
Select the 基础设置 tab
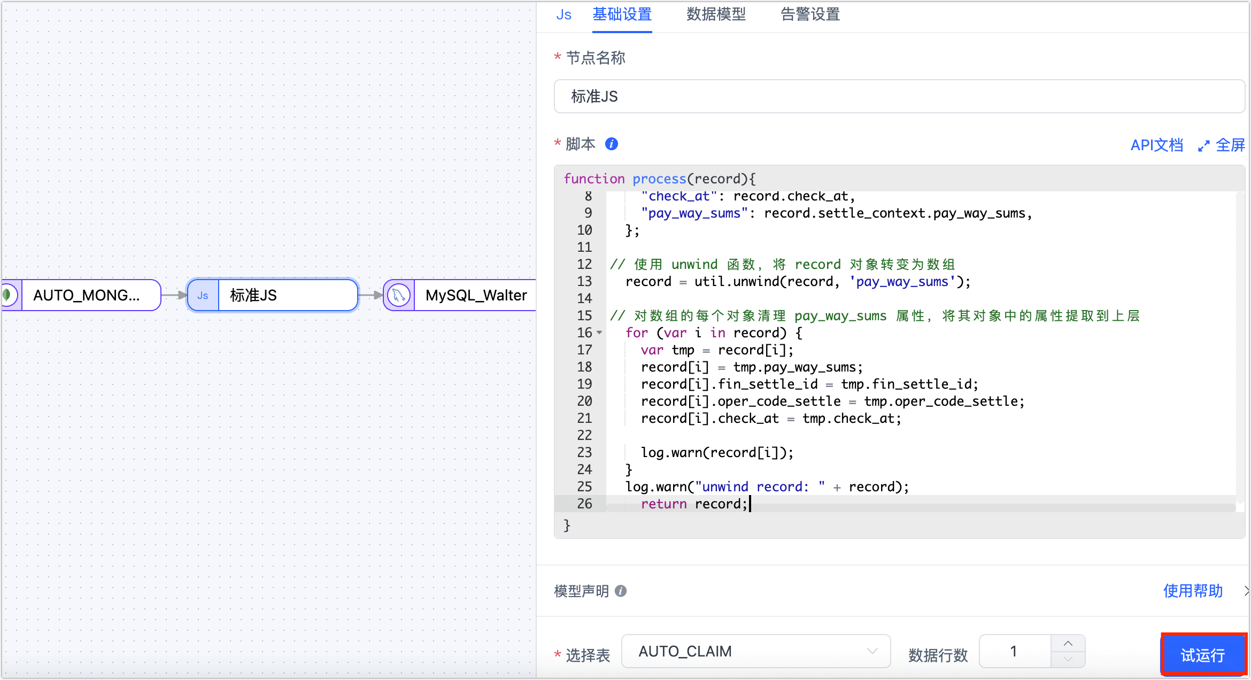pos(622,14)
